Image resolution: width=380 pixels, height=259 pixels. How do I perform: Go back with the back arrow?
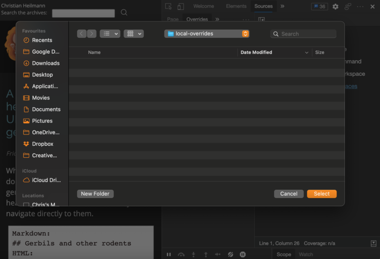(x=82, y=34)
